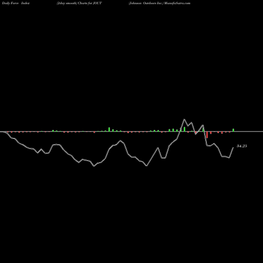This screenshot has height=263, width=263.
Task: Click the 34.25 value label
Action: (242, 146)
